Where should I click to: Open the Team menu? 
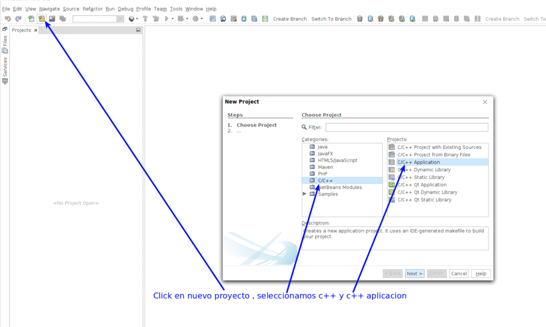[x=160, y=9]
